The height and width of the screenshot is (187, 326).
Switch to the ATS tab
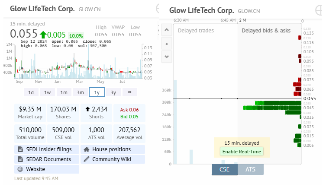[251, 169]
